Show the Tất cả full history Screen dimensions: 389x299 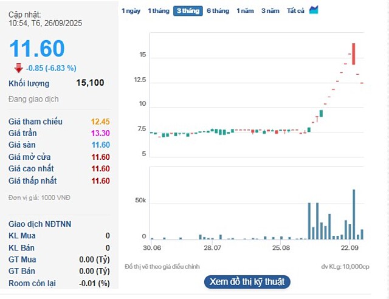coord(295,11)
